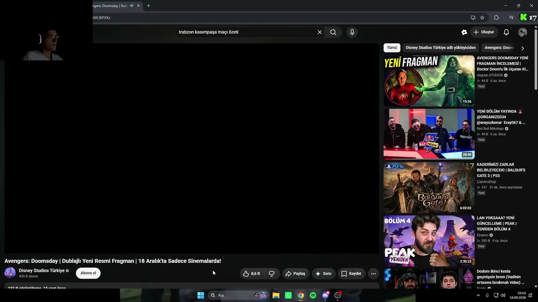Share the video via Paylaş

295,274
